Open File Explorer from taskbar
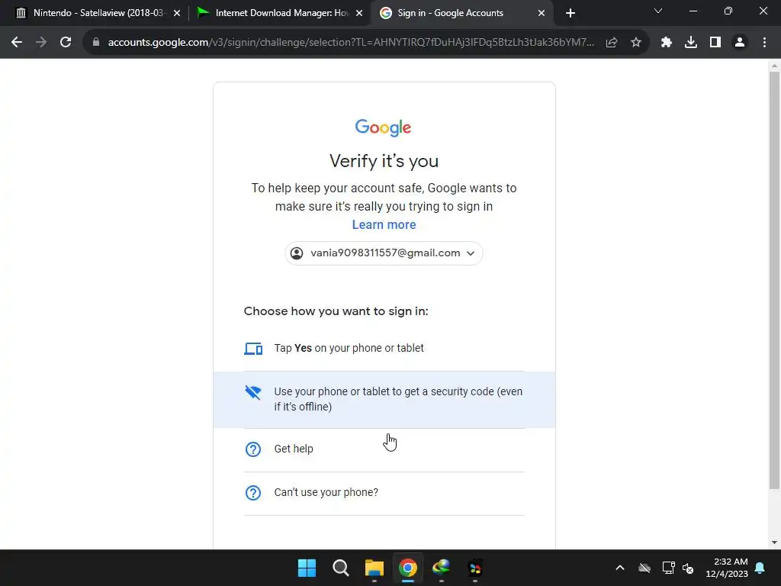Screen dimensions: 781x586 point(374,568)
